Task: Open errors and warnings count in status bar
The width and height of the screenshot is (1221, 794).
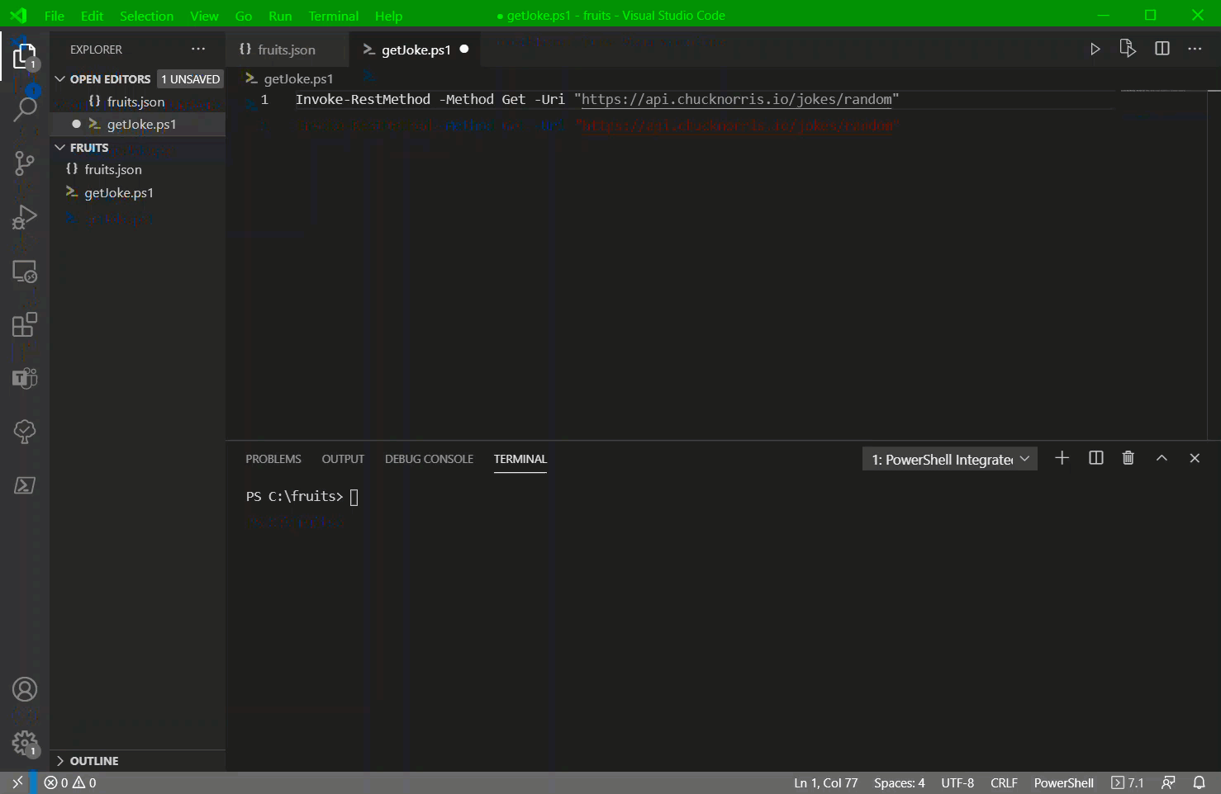Action: tap(70, 782)
